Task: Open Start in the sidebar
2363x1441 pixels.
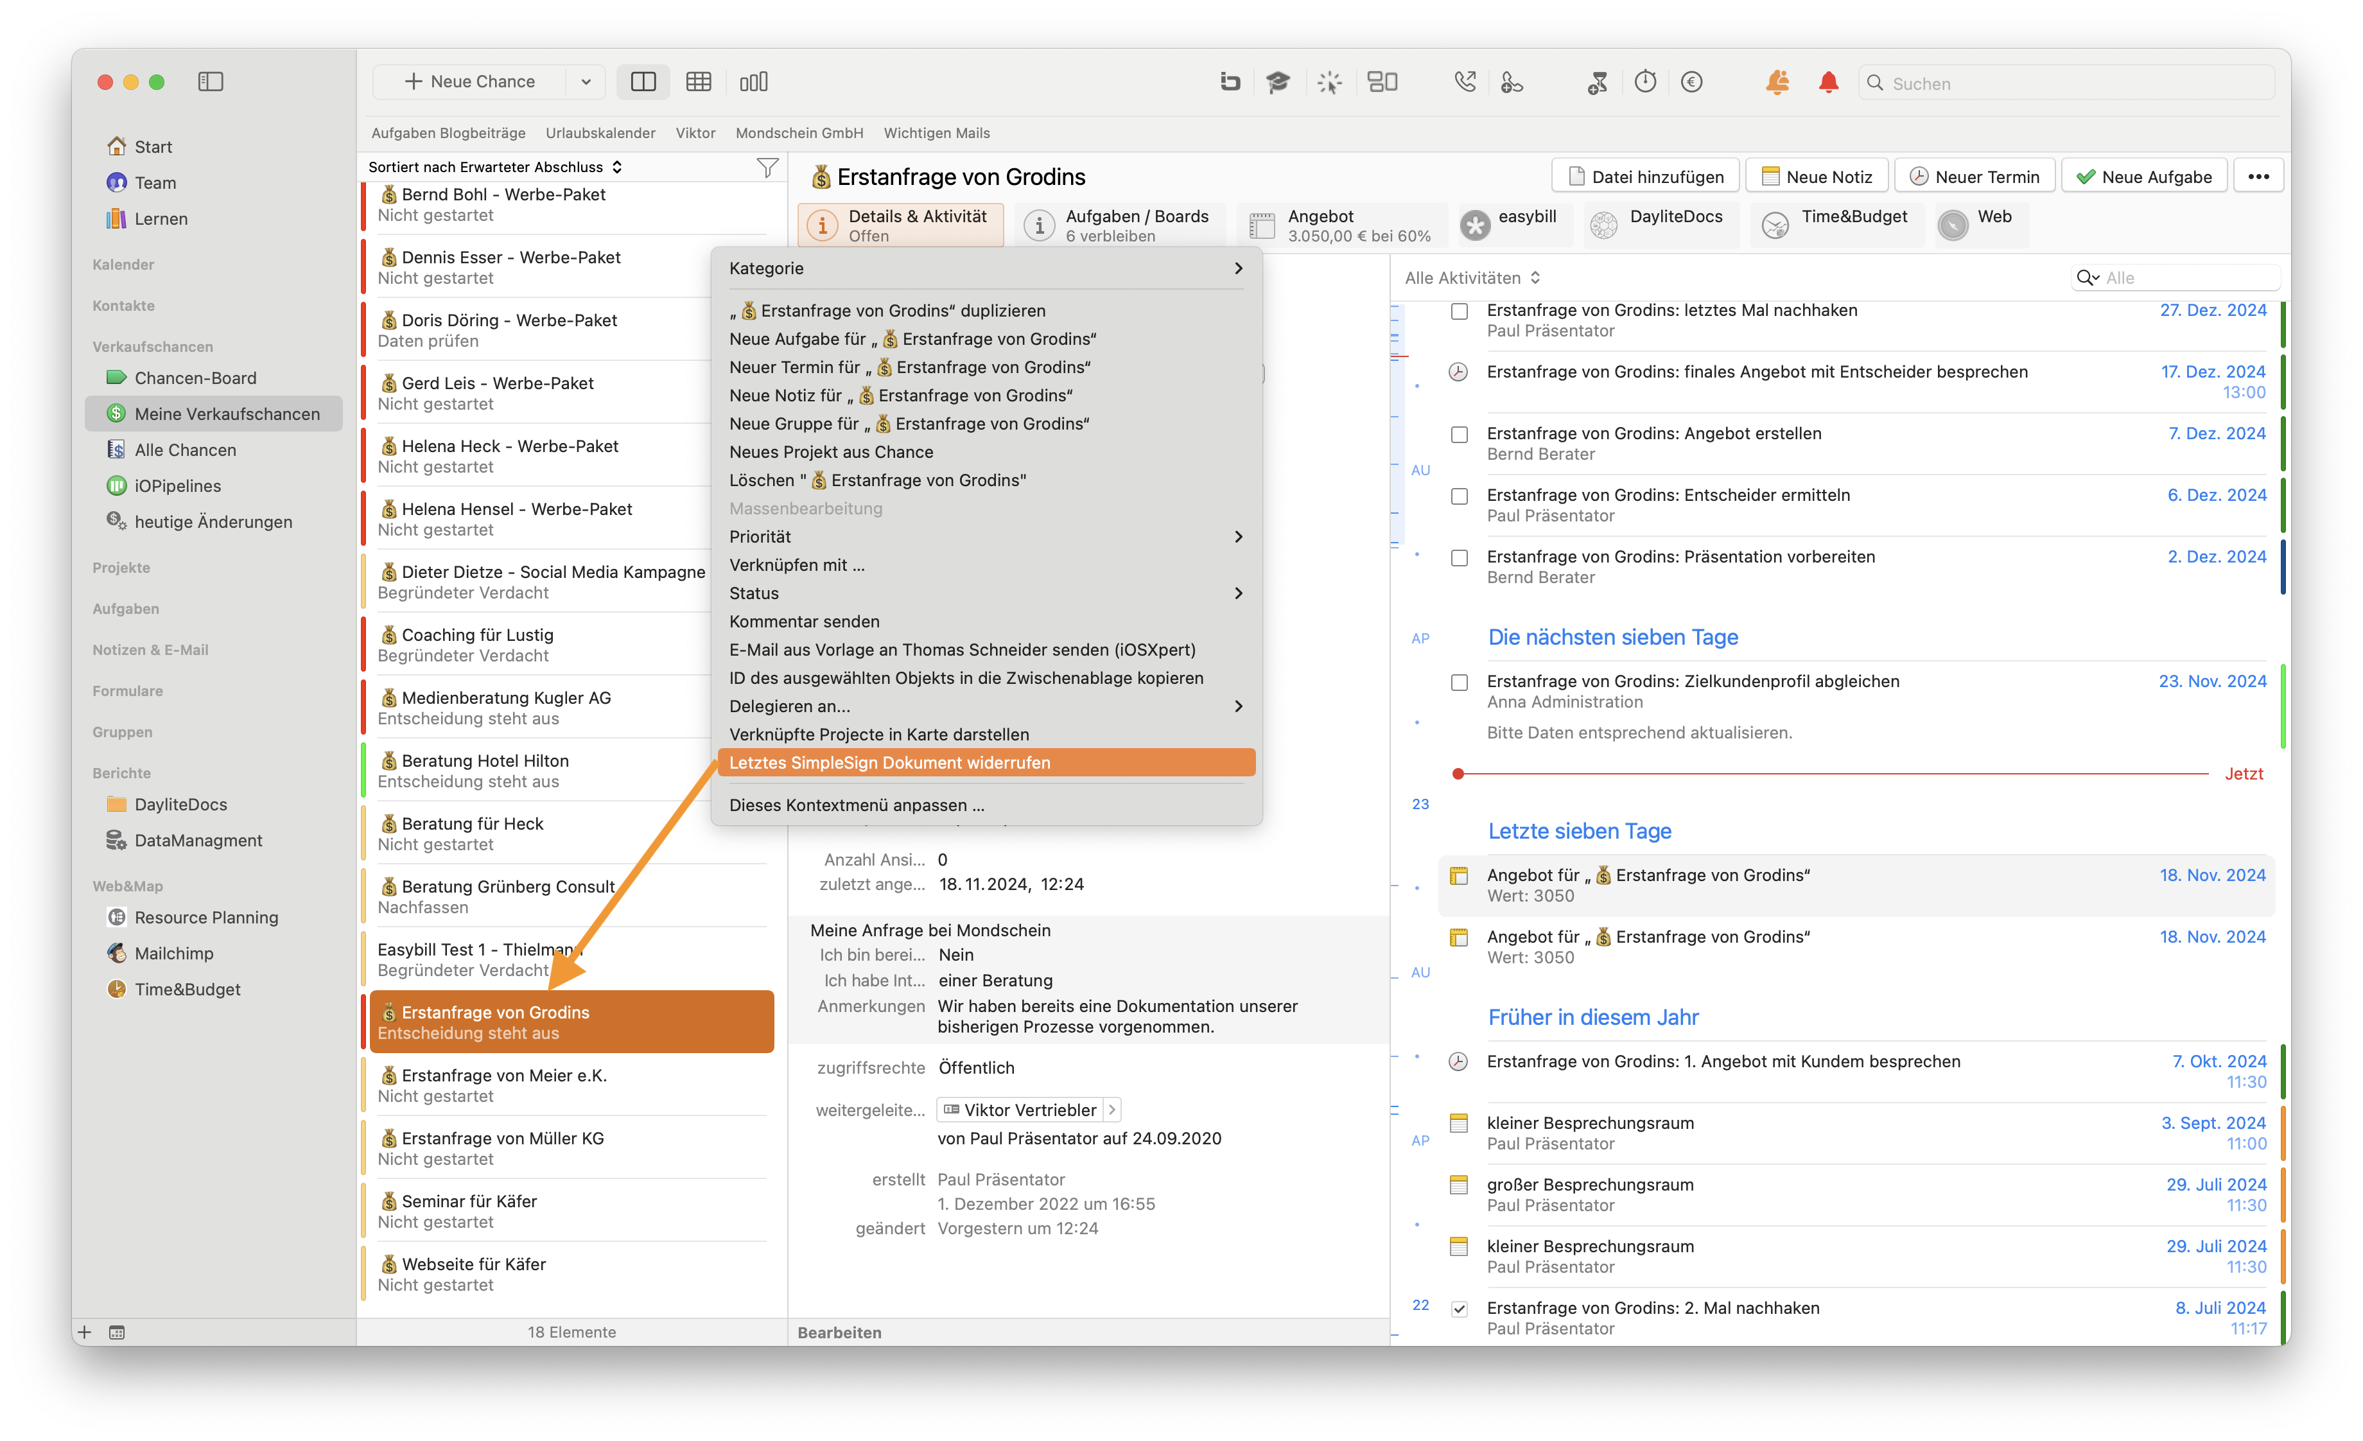Action: pyautogui.click(x=152, y=146)
